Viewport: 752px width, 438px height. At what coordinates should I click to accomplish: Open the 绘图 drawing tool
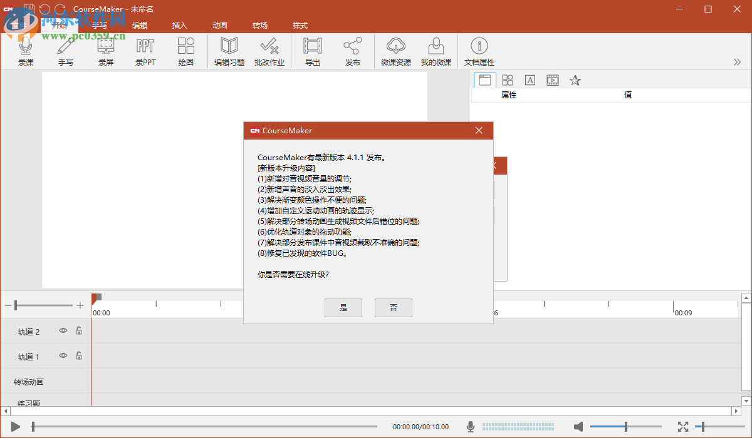point(185,51)
